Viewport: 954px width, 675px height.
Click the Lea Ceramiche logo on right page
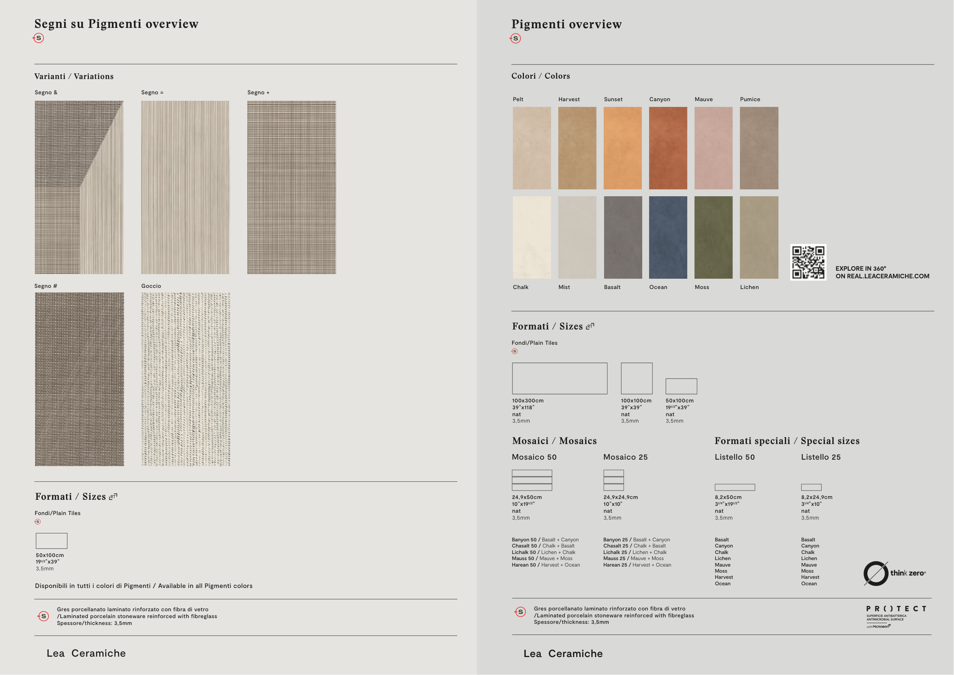click(562, 654)
